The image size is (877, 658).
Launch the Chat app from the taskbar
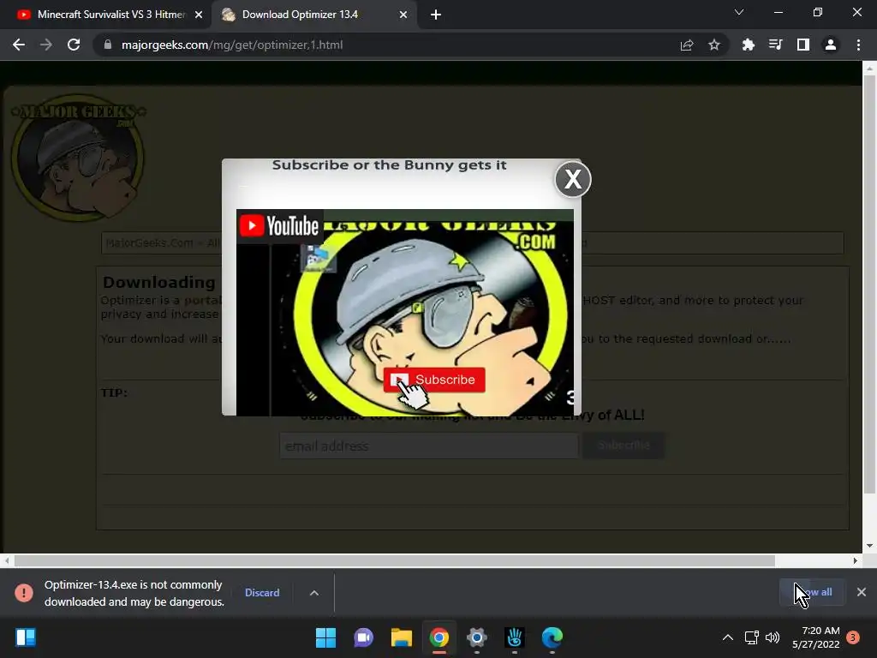pos(363,637)
